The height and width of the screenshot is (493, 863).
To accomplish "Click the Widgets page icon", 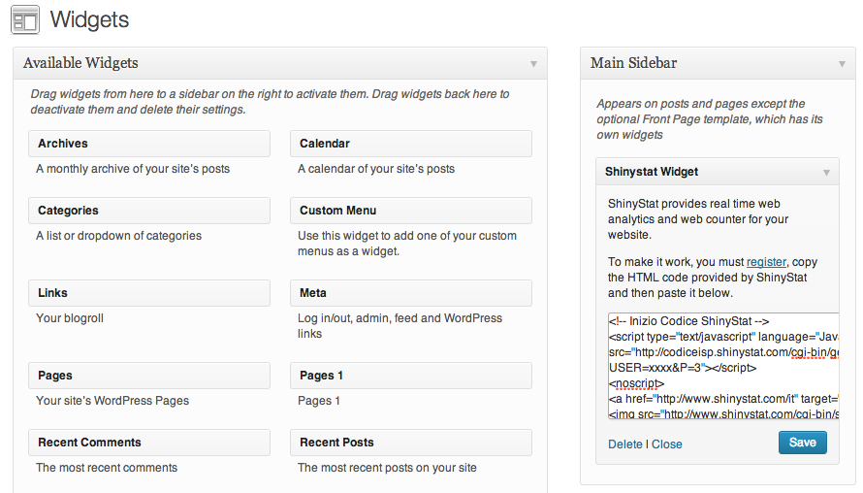I will 25,20.
